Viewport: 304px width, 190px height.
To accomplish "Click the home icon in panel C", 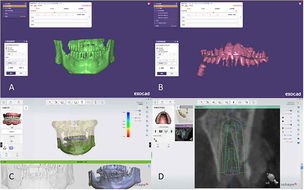I will [4, 102].
